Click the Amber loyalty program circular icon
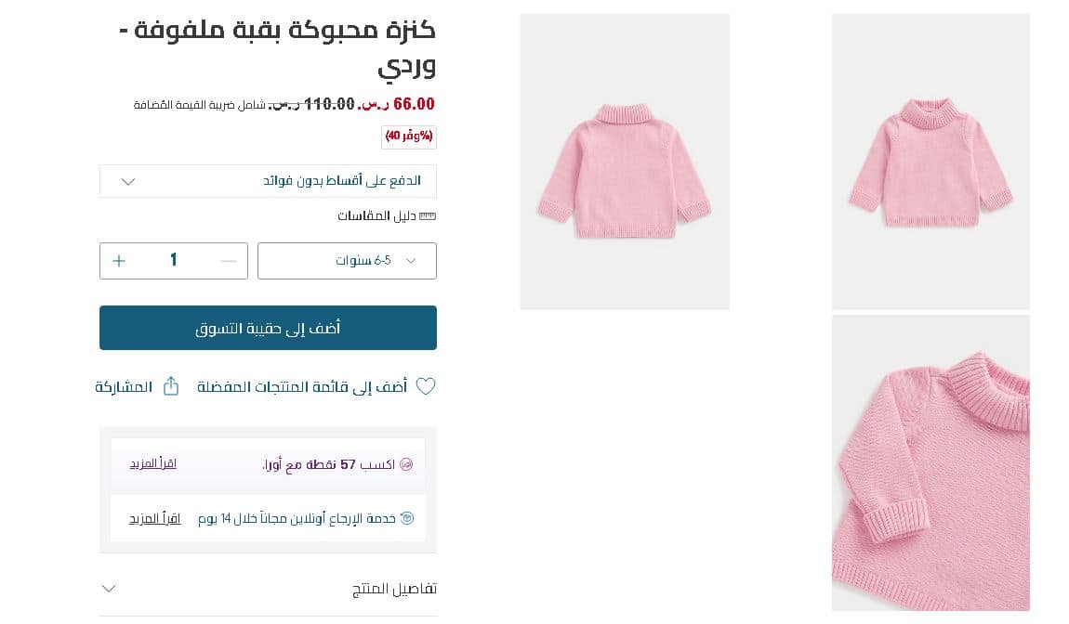Image resolution: width=1069 pixels, height=624 pixels. (x=405, y=464)
